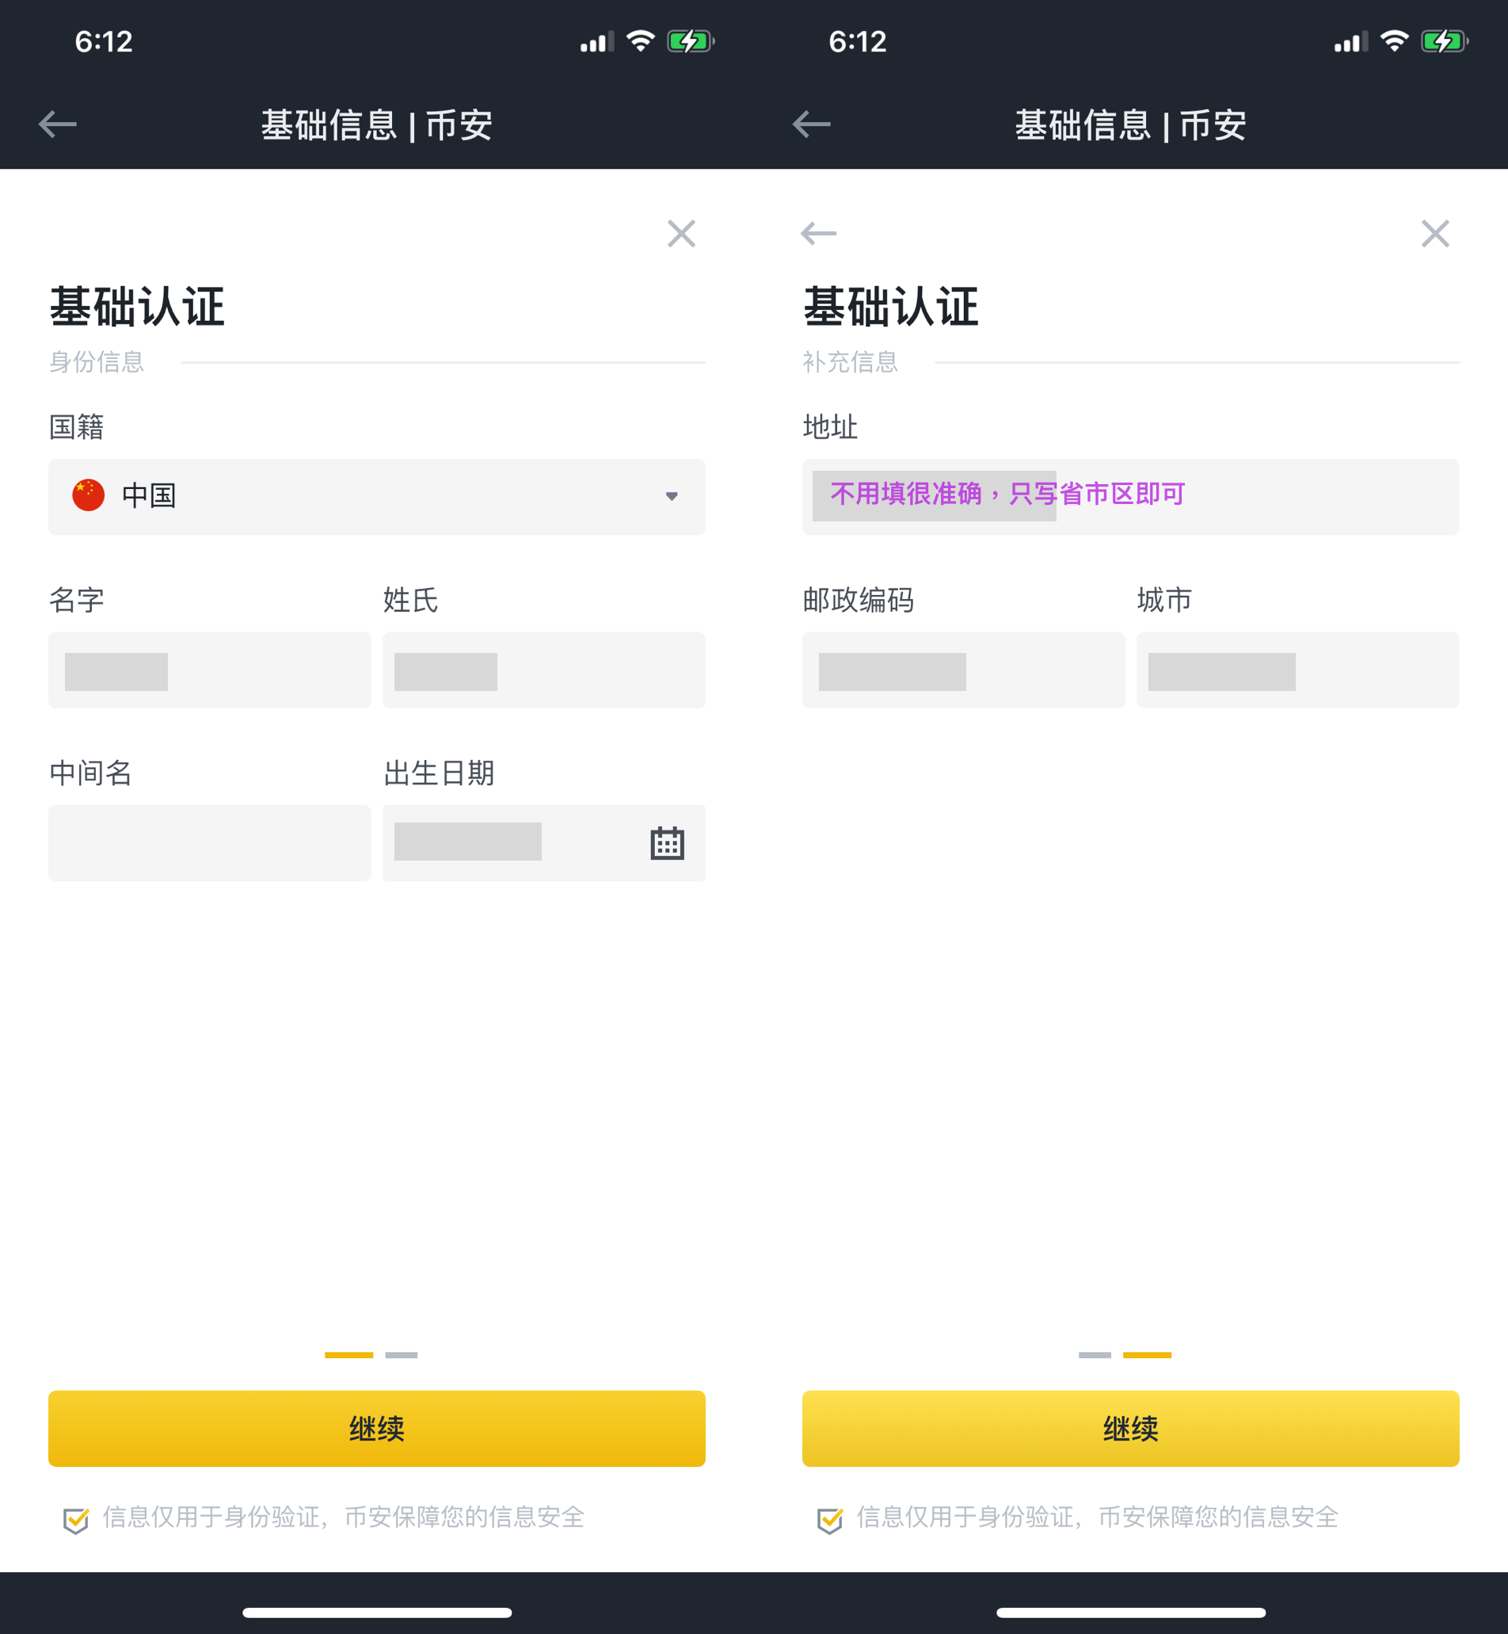Click the 中间名 middle name input field
Image resolution: width=1508 pixels, height=1634 pixels.
(210, 843)
